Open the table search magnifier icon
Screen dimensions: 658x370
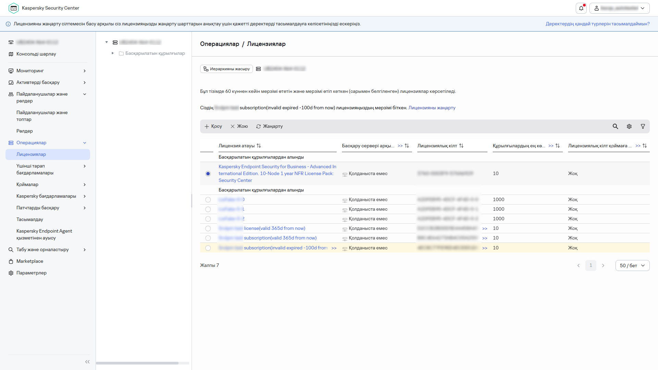[x=616, y=126]
